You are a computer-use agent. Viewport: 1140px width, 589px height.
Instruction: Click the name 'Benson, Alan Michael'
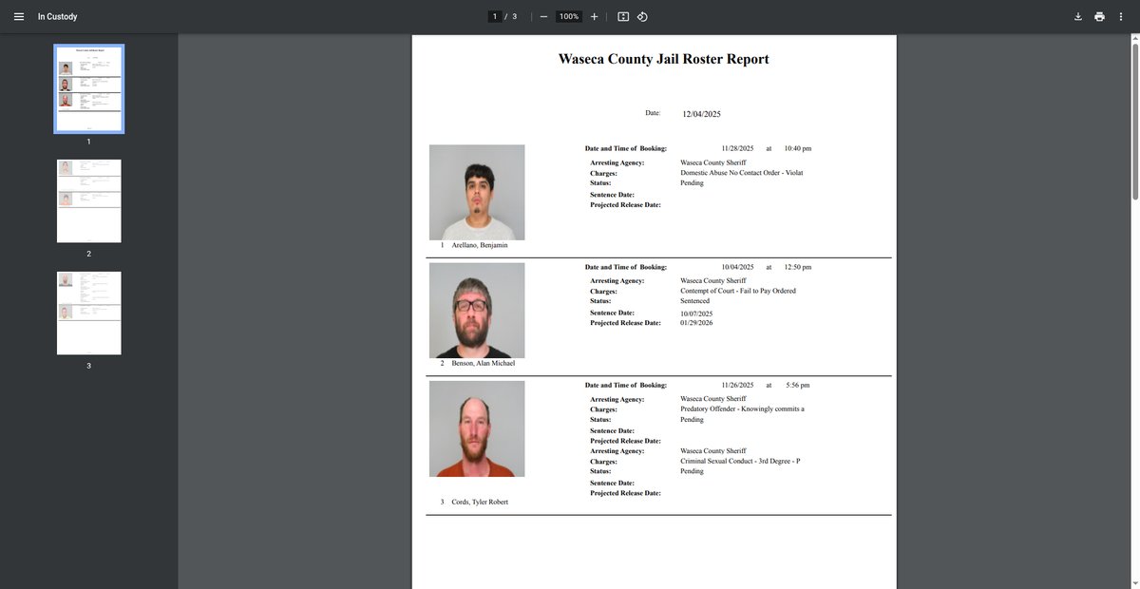point(484,363)
